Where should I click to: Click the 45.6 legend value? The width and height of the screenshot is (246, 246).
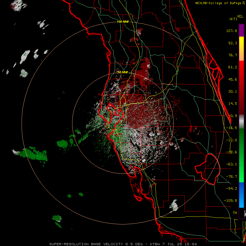[x=233, y=79]
